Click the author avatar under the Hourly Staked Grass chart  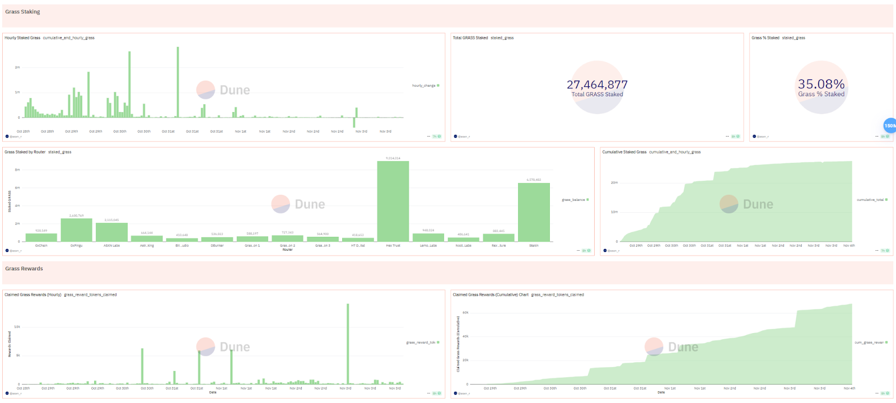7,136
